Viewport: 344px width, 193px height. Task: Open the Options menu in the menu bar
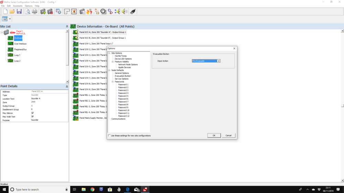point(29,6)
